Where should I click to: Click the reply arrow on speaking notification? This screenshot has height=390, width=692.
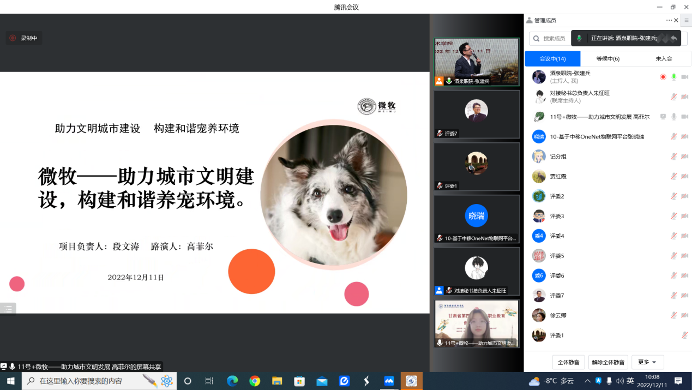(x=674, y=38)
